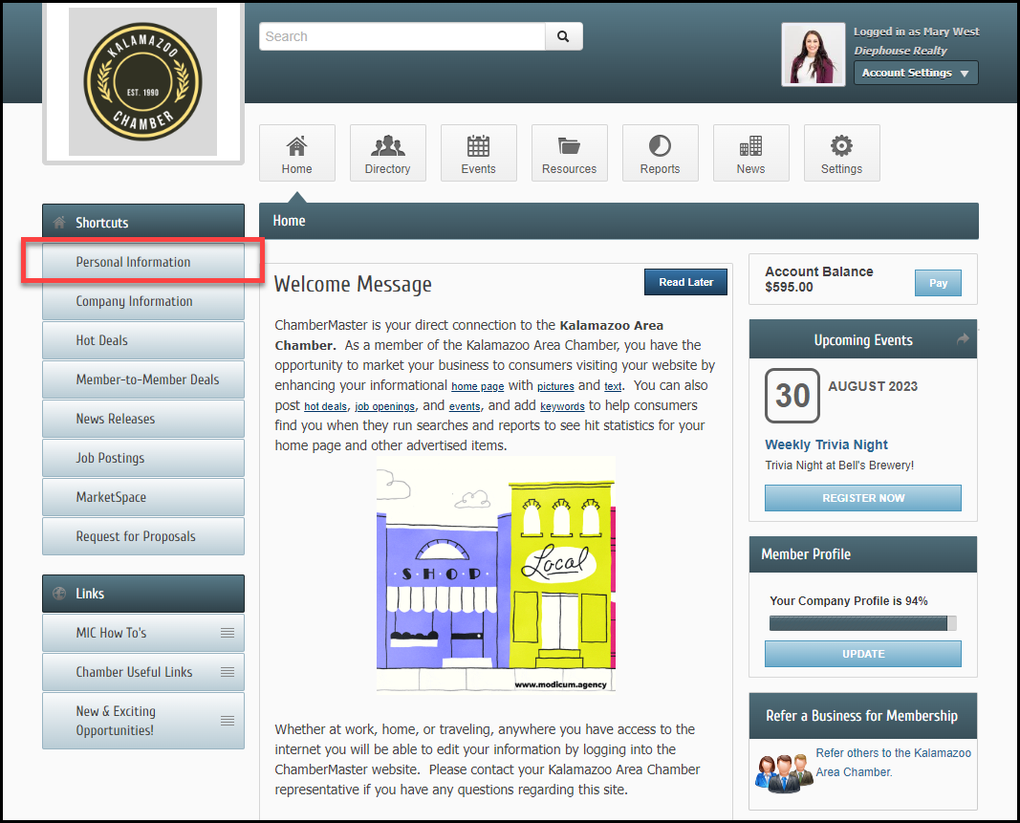Click Refer a Business for Membership header

[863, 716]
